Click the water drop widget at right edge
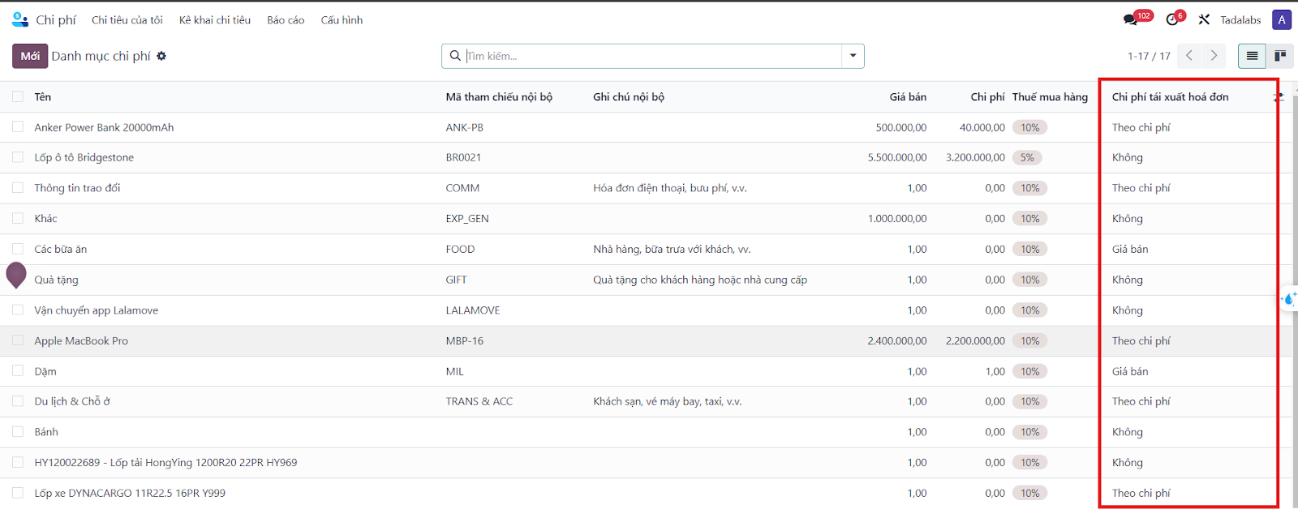Screen dimensions: 1298x509 (1288, 299)
